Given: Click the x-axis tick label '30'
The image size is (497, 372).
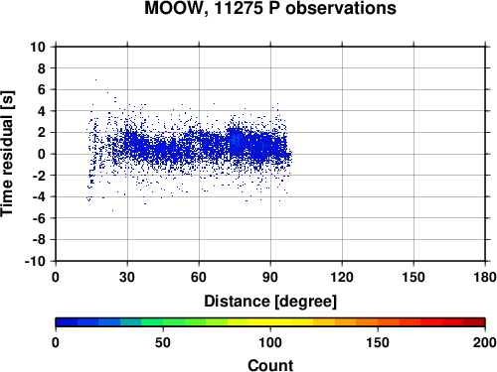Looking at the screenshot, I should [x=127, y=277].
